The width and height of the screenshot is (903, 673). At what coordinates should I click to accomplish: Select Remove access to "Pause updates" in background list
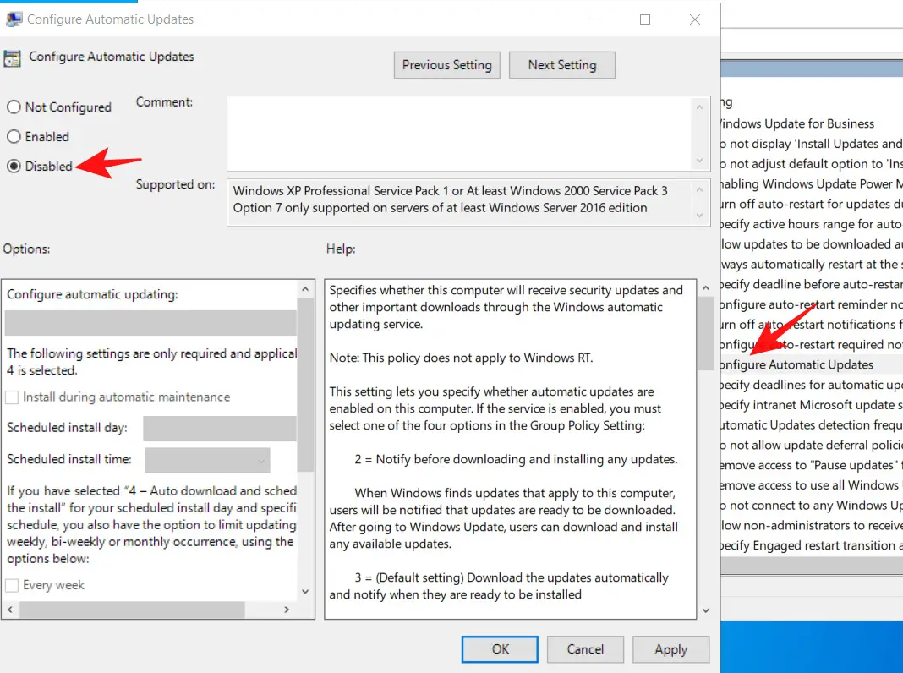tap(812, 465)
